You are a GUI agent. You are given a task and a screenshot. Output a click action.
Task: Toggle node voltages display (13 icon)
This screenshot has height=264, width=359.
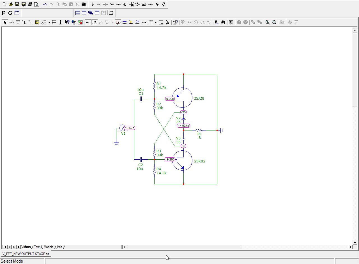click(x=118, y=22)
